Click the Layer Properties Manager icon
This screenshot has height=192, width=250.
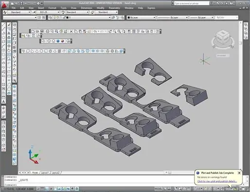pyautogui.click(x=51, y=17)
